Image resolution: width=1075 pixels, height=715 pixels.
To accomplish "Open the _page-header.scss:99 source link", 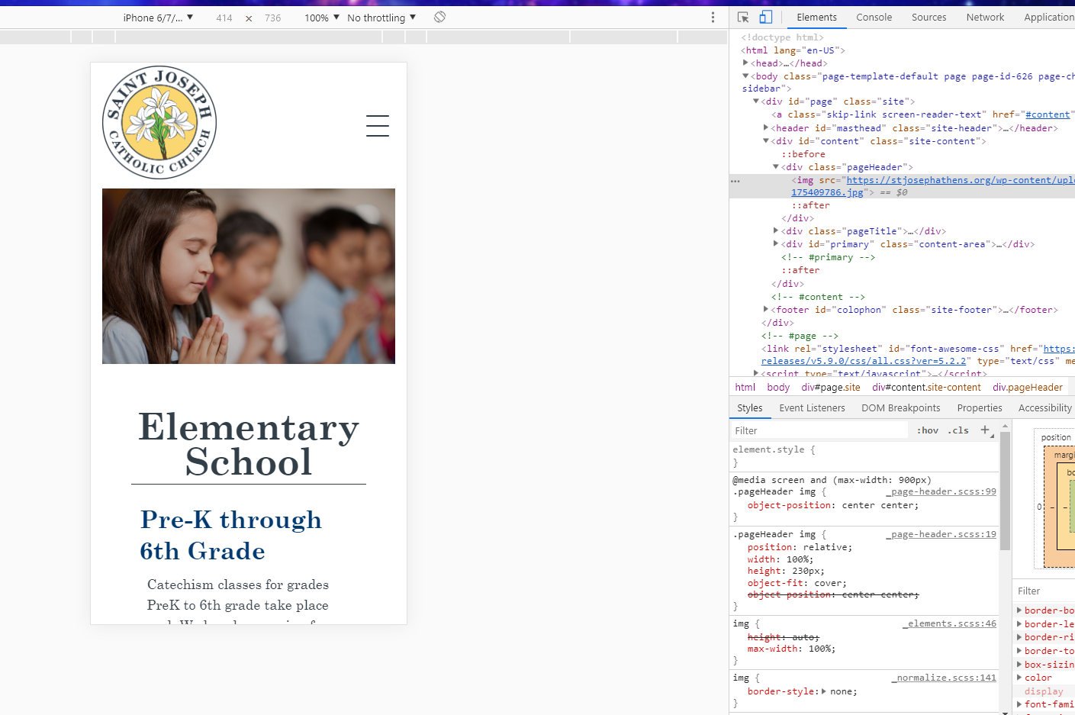I will point(943,492).
